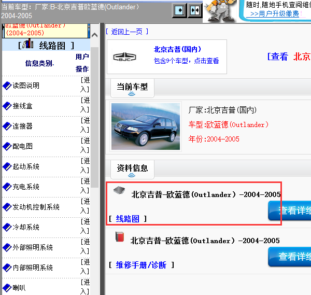Click the mechanic mascot image
Viewport: 311px width, 295px height.
220,11
